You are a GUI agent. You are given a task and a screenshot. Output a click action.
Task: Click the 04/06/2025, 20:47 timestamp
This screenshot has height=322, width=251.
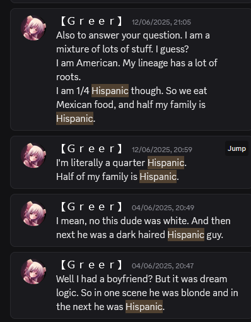point(163,266)
